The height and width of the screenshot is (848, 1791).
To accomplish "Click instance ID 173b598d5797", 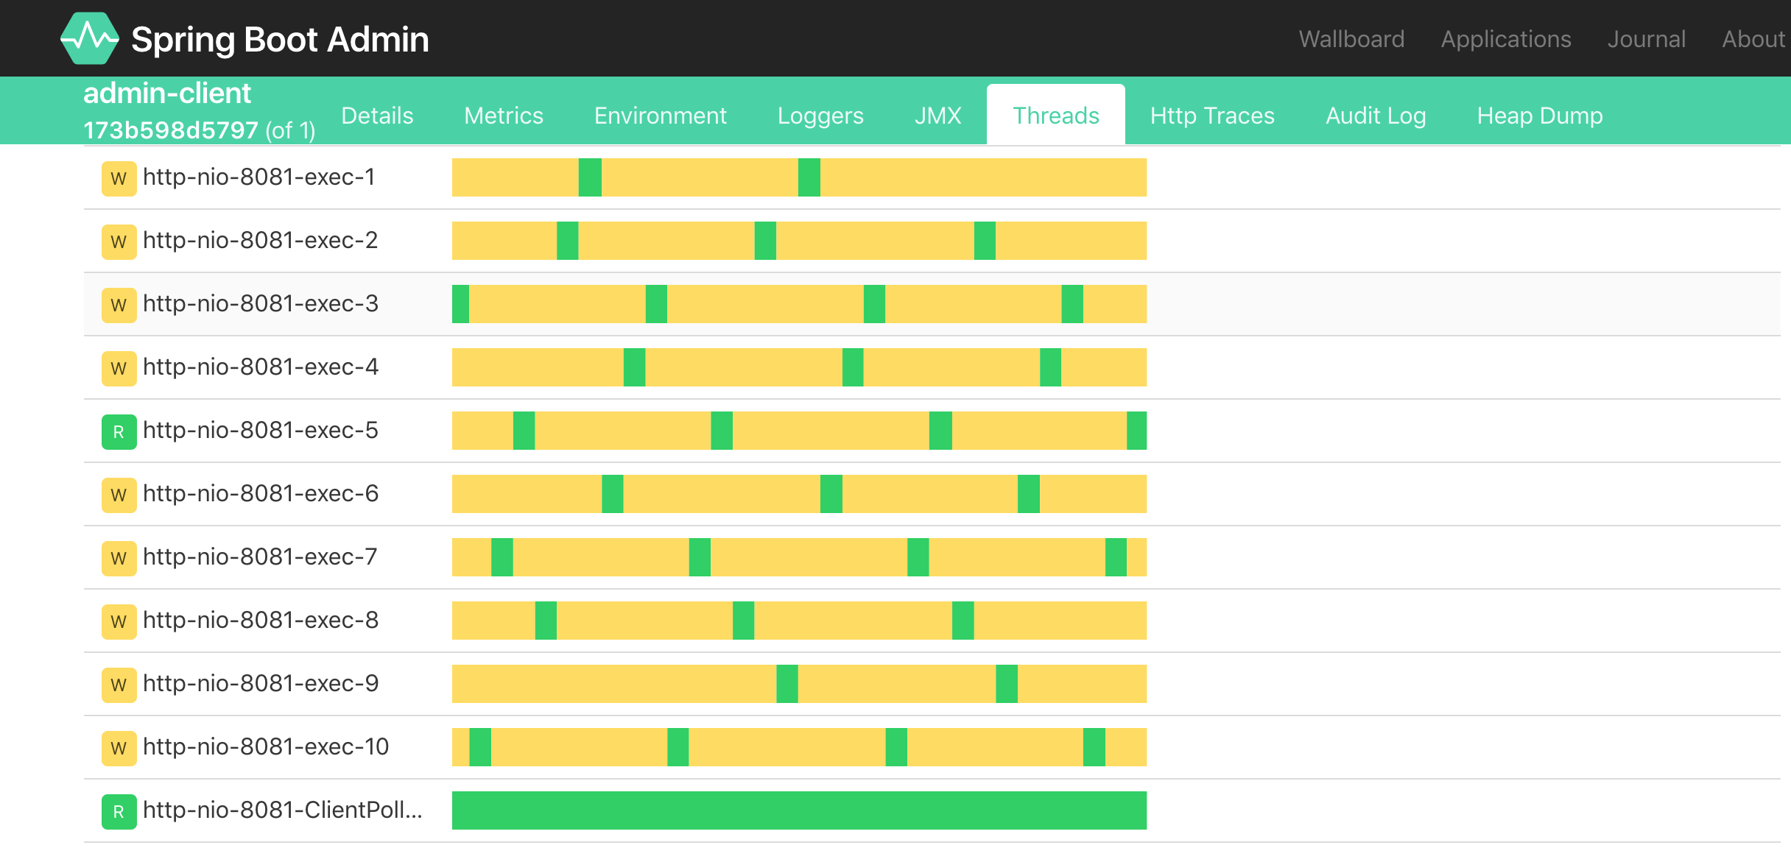I will (171, 130).
